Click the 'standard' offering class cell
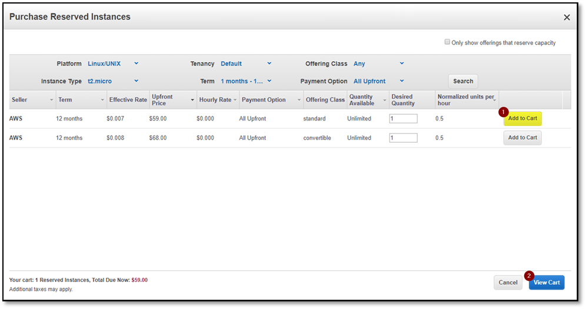 pos(314,119)
